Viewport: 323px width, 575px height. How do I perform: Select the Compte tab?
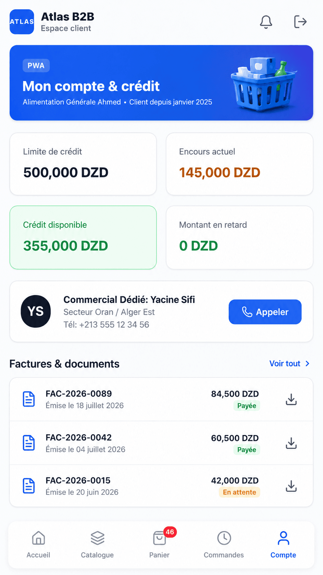283,545
